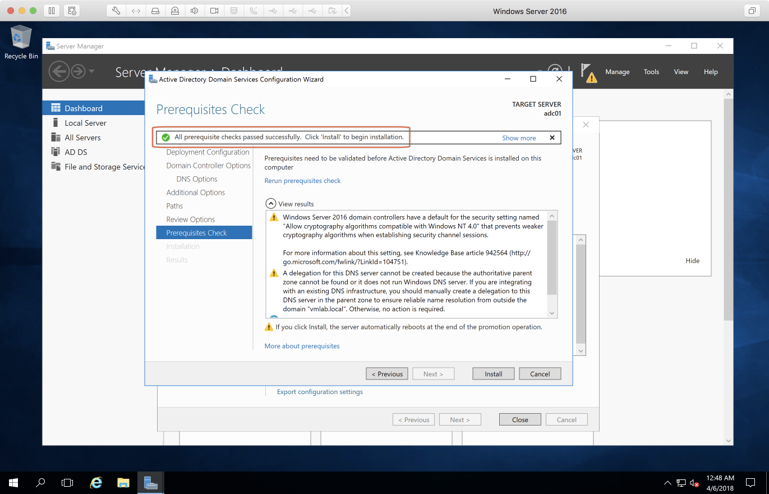
Task: Dismiss the prerequisite success message bar
Action: pos(552,138)
